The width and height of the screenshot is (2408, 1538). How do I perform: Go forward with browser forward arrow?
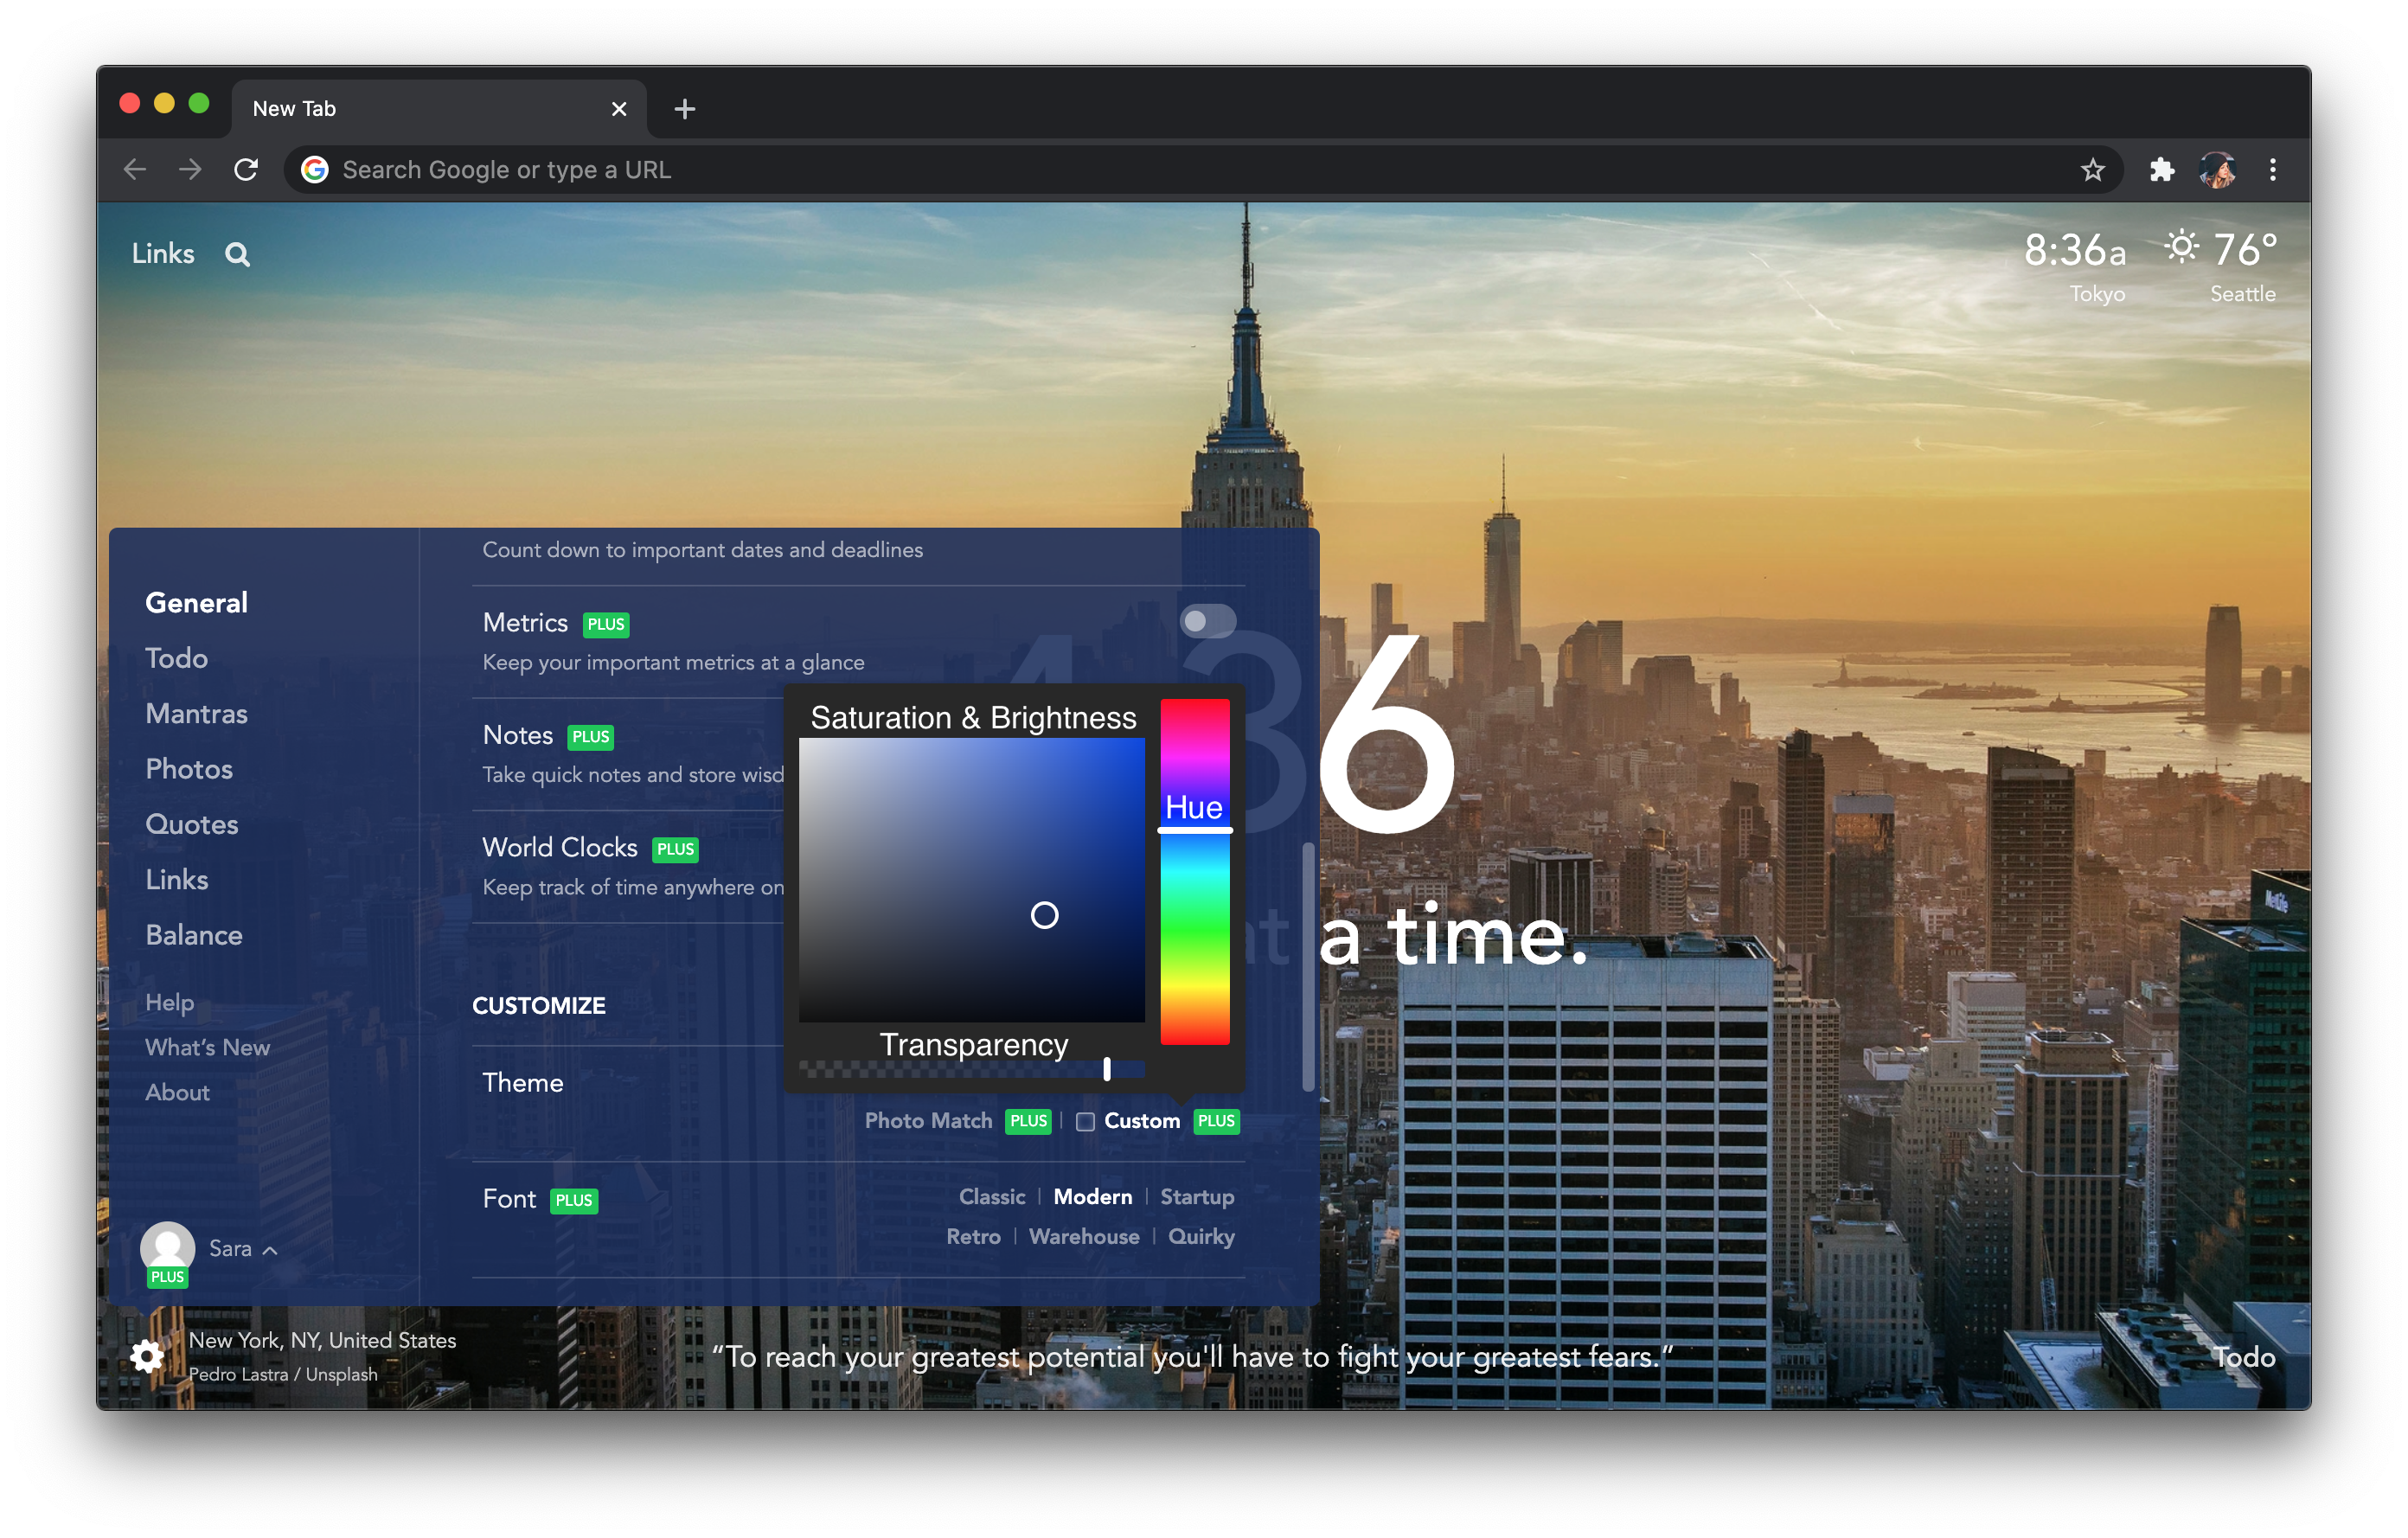190,170
